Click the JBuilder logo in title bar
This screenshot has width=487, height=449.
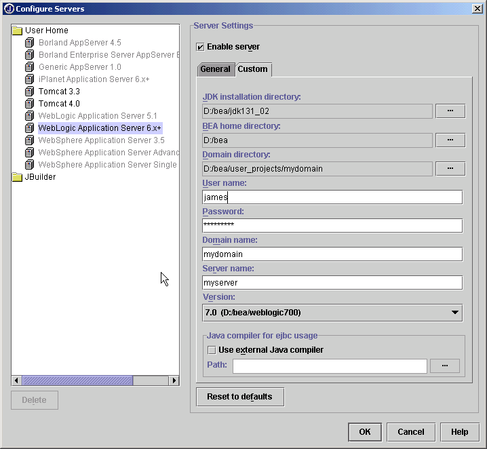[x=9, y=9]
